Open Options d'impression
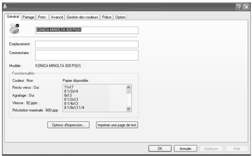This screenshot has width=252, height=156. point(68,125)
